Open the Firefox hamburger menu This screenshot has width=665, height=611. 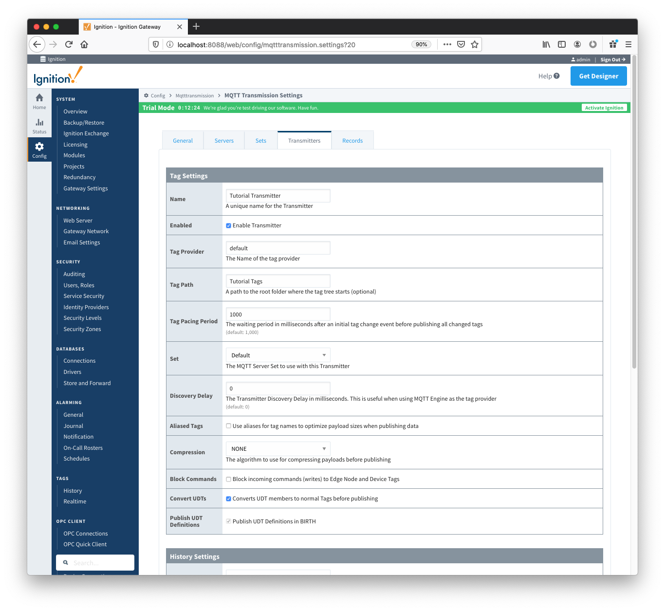[628, 44]
